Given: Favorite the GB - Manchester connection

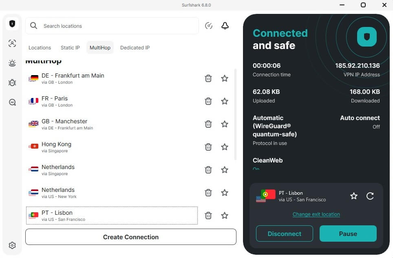Looking at the screenshot, I should 225,124.
